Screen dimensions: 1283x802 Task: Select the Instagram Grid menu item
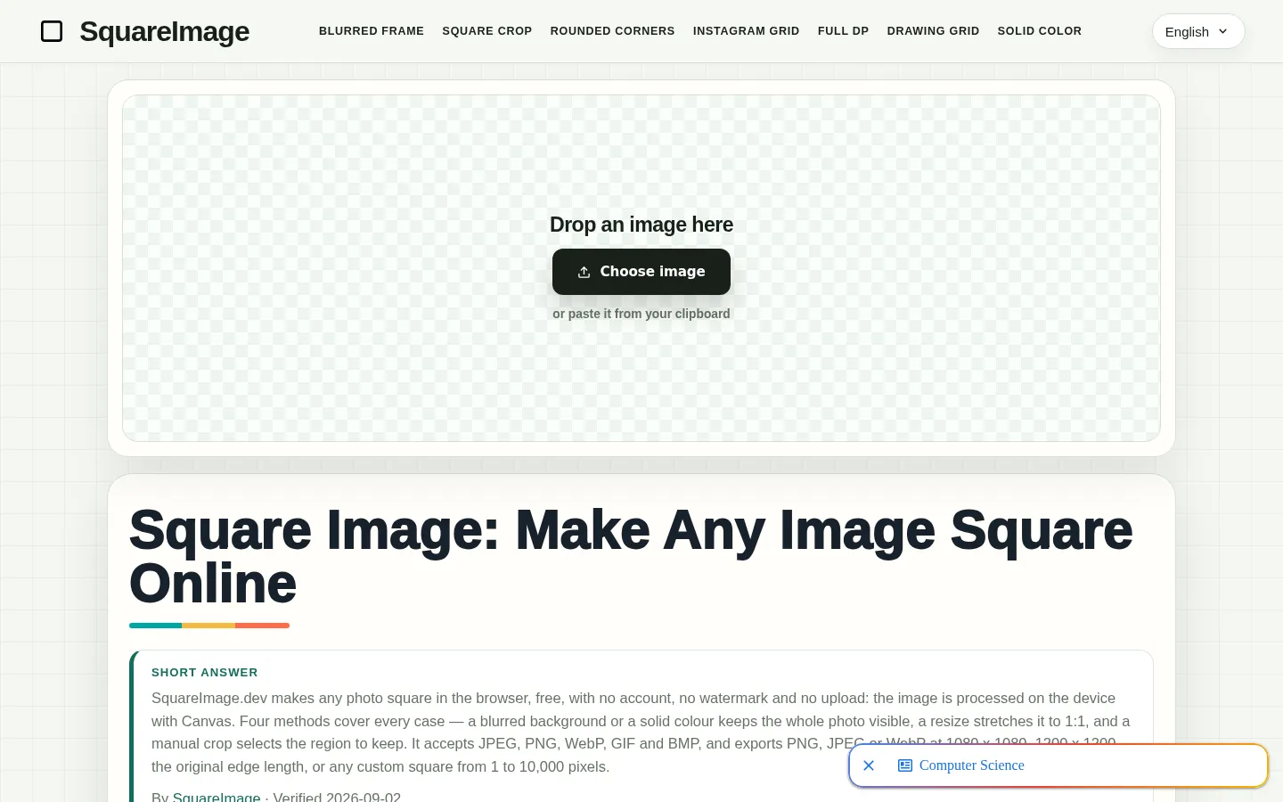click(x=747, y=31)
